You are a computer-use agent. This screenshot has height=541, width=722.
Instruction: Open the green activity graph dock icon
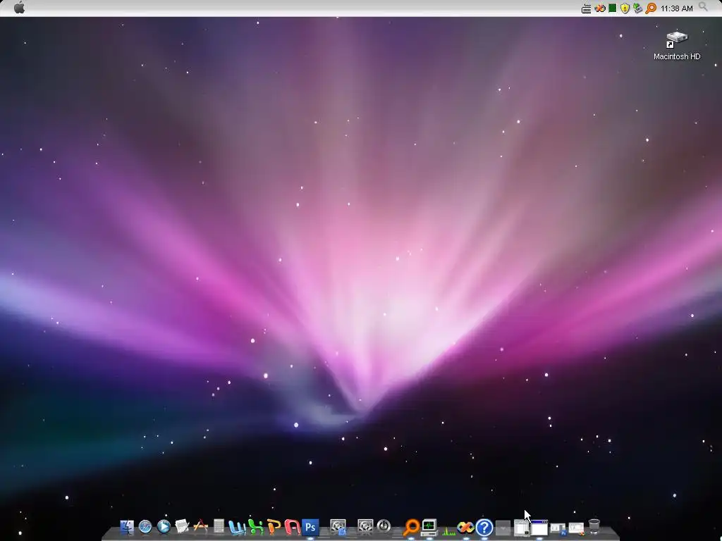click(448, 530)
